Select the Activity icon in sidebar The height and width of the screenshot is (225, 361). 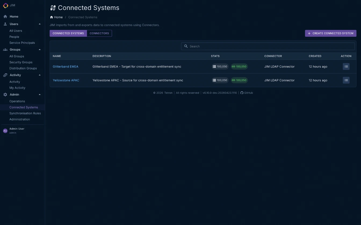pyautogui.click(x=5, y=75)
